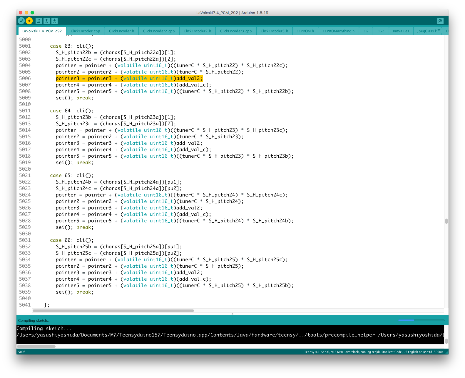The width and height of the screenshot is (465, 378).
Task: Click the Verify sketch checkmark icon
Action: pyautogui.click(x=21, y=21)
